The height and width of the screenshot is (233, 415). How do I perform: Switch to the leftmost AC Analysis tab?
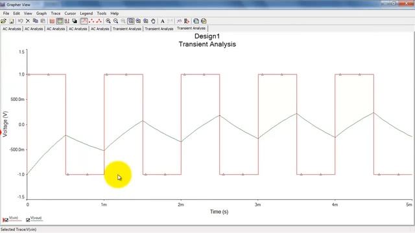(12, 28)
